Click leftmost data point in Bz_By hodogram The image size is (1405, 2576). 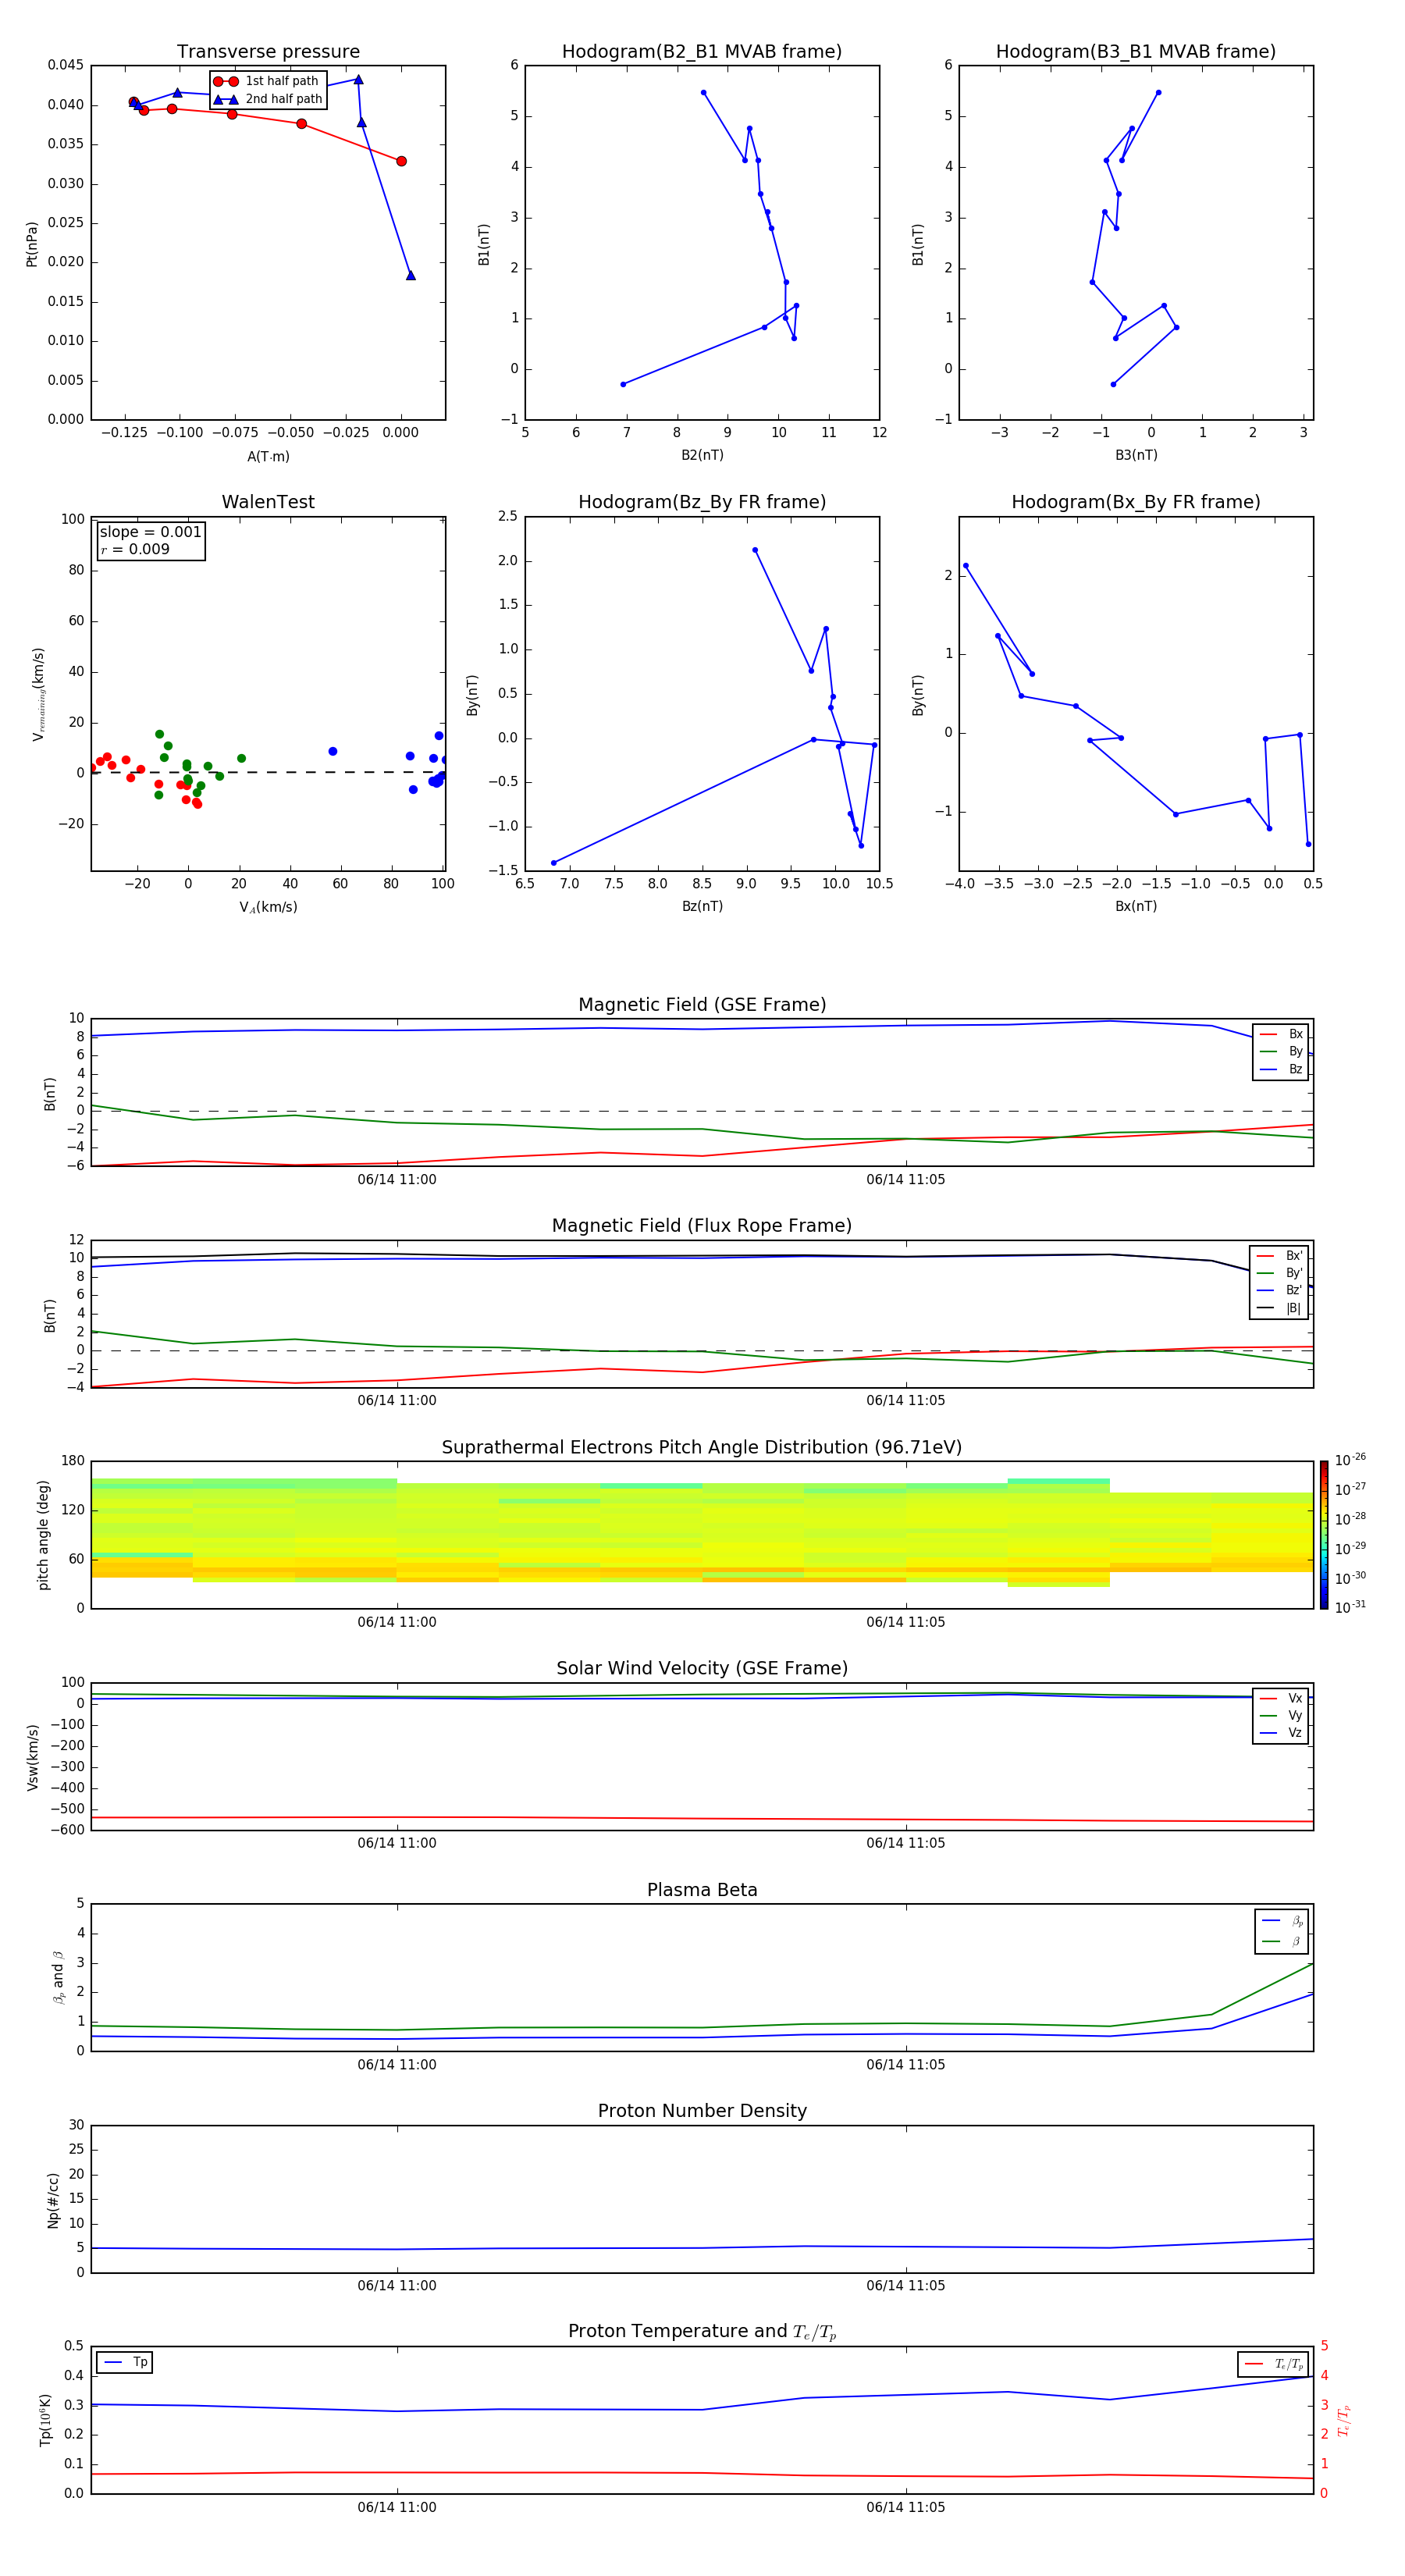pos(553,863)
